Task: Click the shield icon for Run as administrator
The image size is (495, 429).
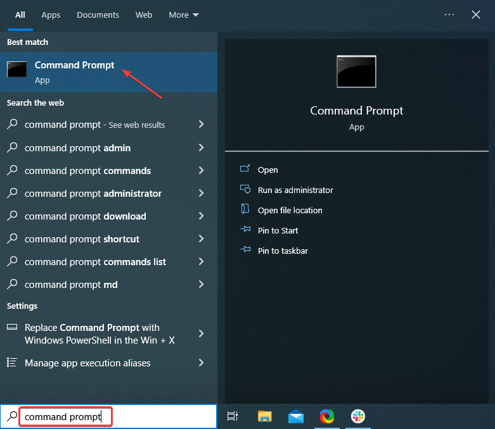Action: pyautogui.click(x=245, y=189)
